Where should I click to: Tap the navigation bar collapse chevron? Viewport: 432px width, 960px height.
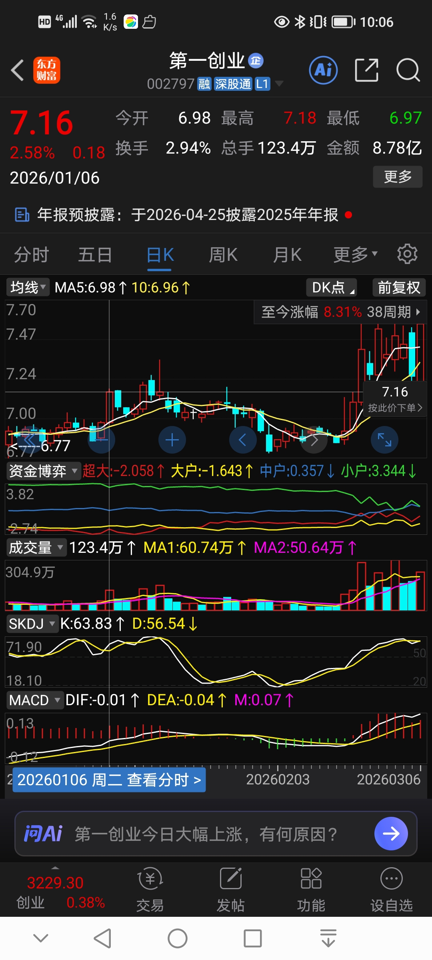coord(41,938)
